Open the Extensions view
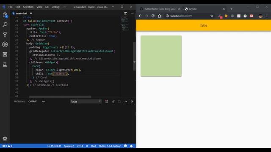 click(x=5, y=54)
